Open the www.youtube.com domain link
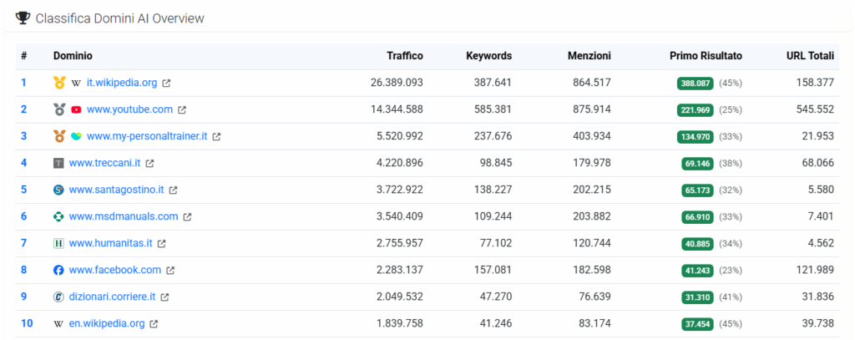 pos(129,109)
